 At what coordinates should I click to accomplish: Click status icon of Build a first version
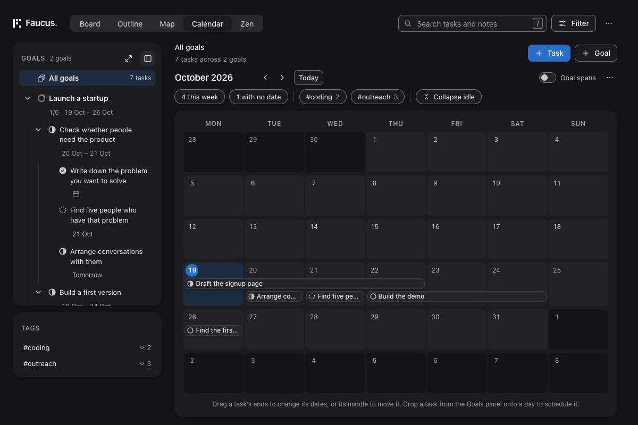pos(52,292)
